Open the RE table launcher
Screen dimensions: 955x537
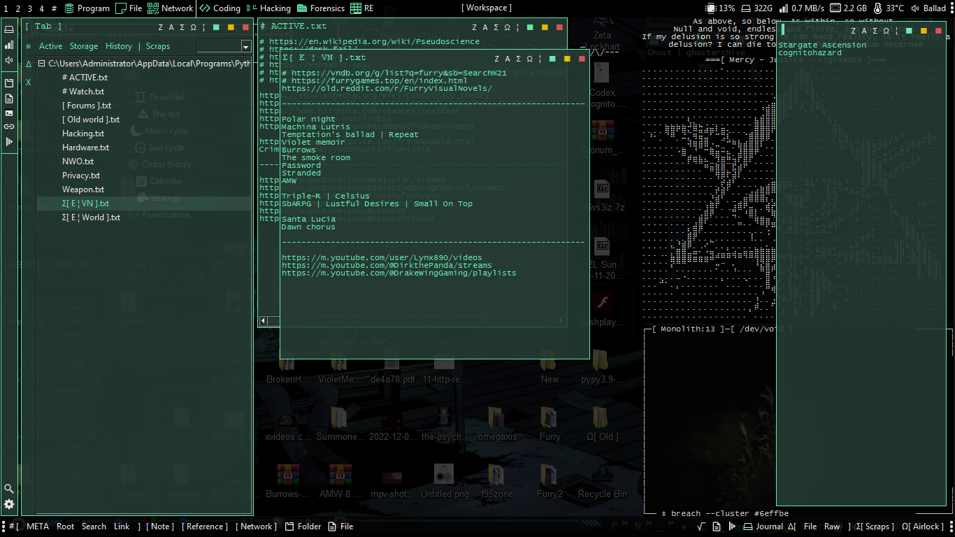click(362, 8)
